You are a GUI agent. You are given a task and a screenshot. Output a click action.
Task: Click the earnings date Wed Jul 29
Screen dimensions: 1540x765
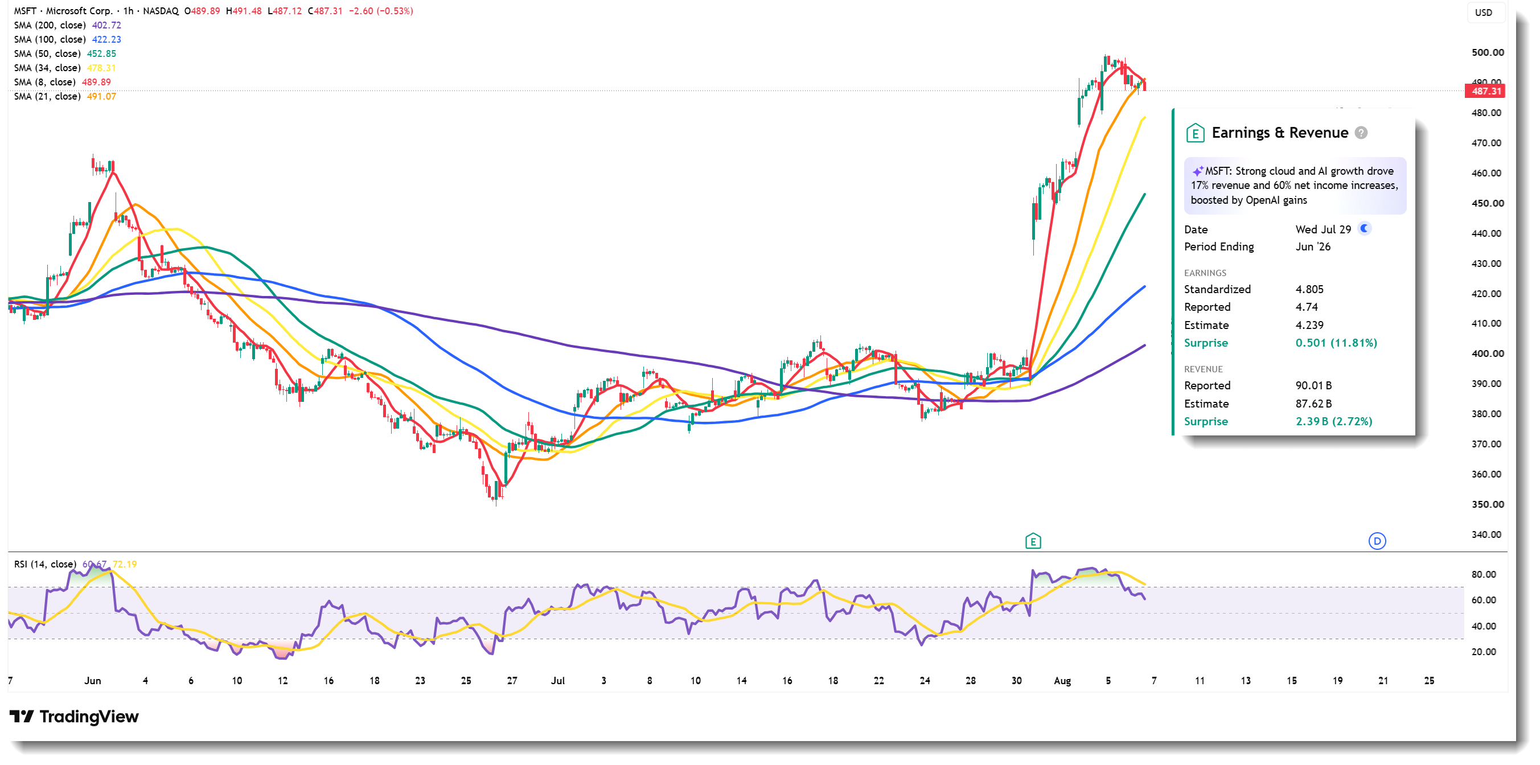pos(1323,229)
